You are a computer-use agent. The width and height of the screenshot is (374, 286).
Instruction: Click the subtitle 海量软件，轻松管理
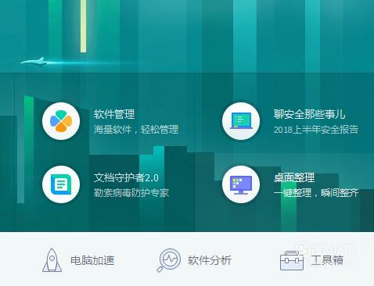point(136,130)
